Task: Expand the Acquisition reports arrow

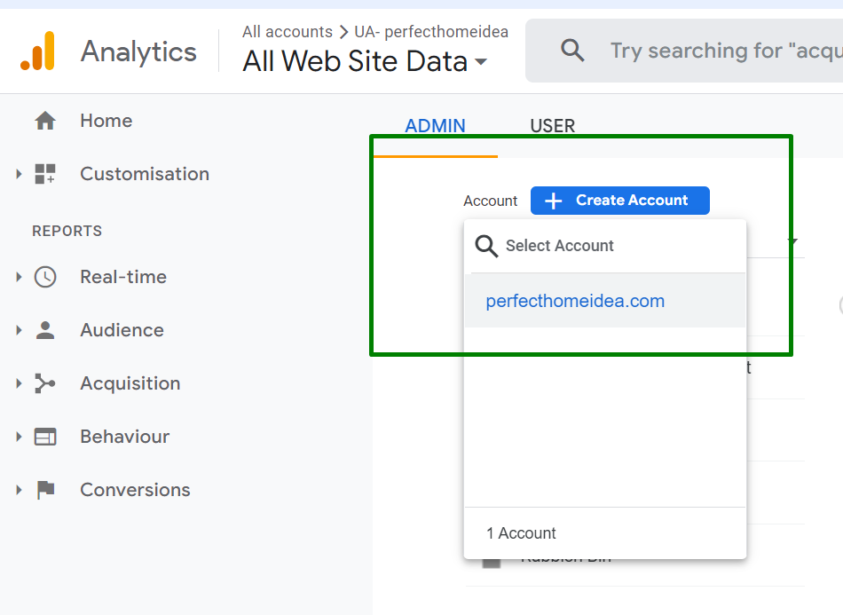Action: tap(19, 383)
